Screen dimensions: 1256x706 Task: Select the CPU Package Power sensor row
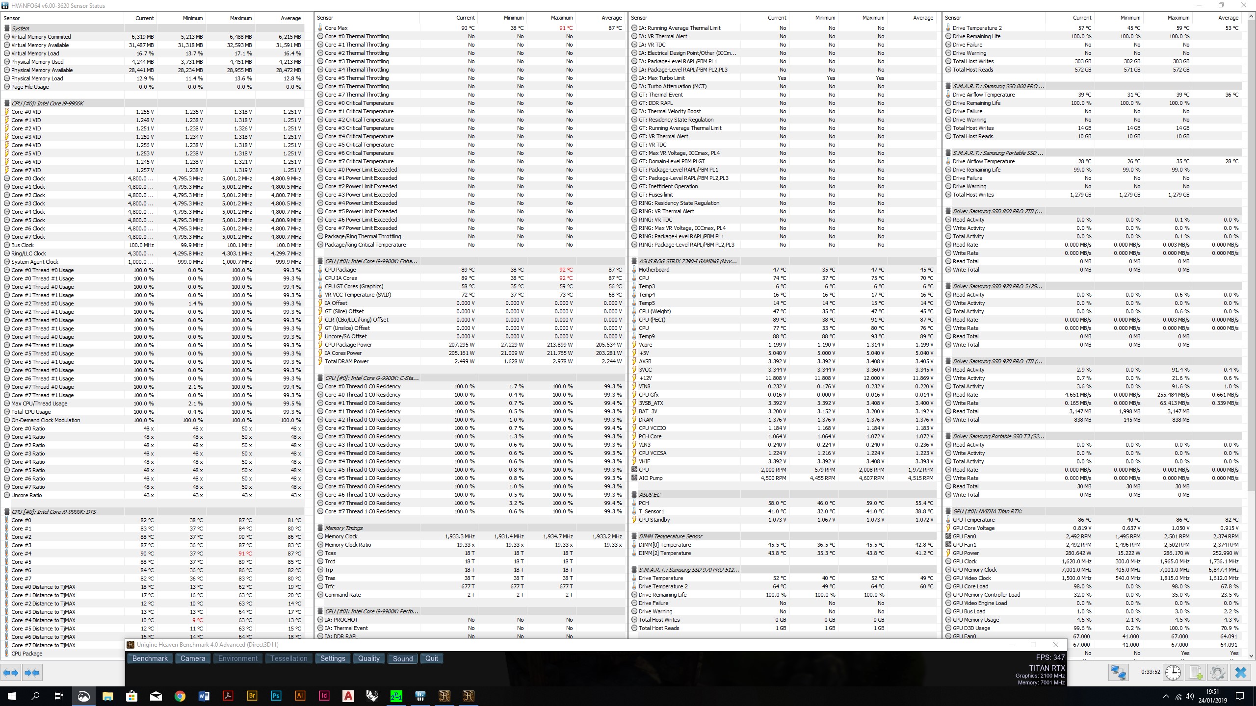click(348, 345)
